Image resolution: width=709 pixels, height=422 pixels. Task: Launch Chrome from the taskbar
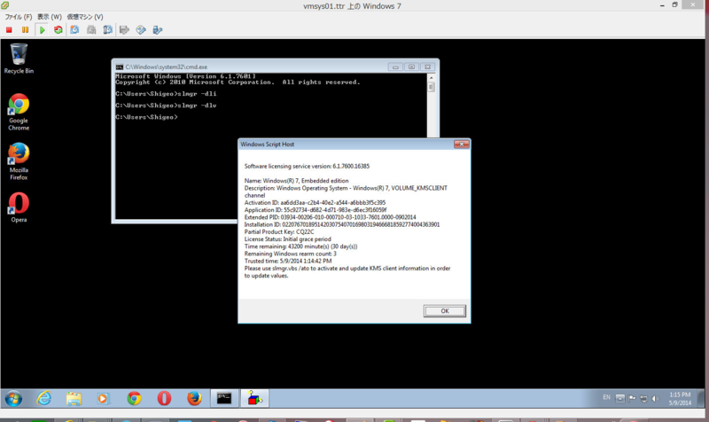(x=134, y=398)
